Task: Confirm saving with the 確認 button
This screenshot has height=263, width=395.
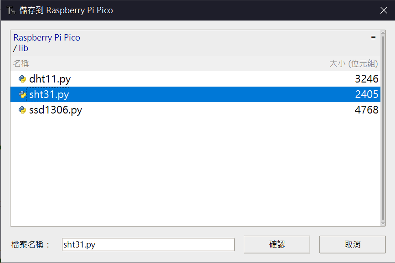Action: [x=277, y=244]
